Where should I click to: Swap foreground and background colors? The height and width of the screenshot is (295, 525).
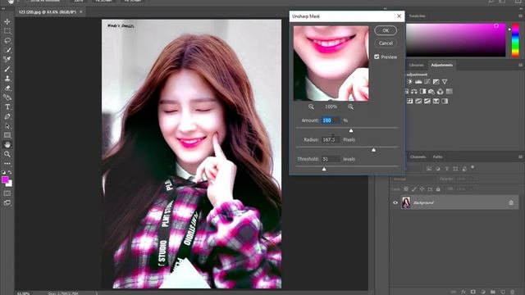point(10,172)
